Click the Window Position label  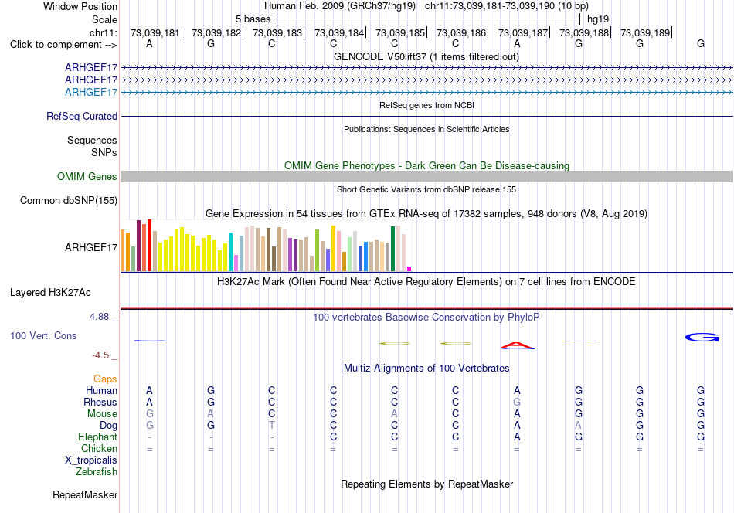coord(80,6)
